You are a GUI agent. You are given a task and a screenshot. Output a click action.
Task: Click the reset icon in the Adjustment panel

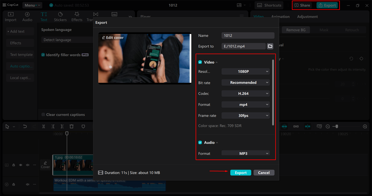(351, 59)
